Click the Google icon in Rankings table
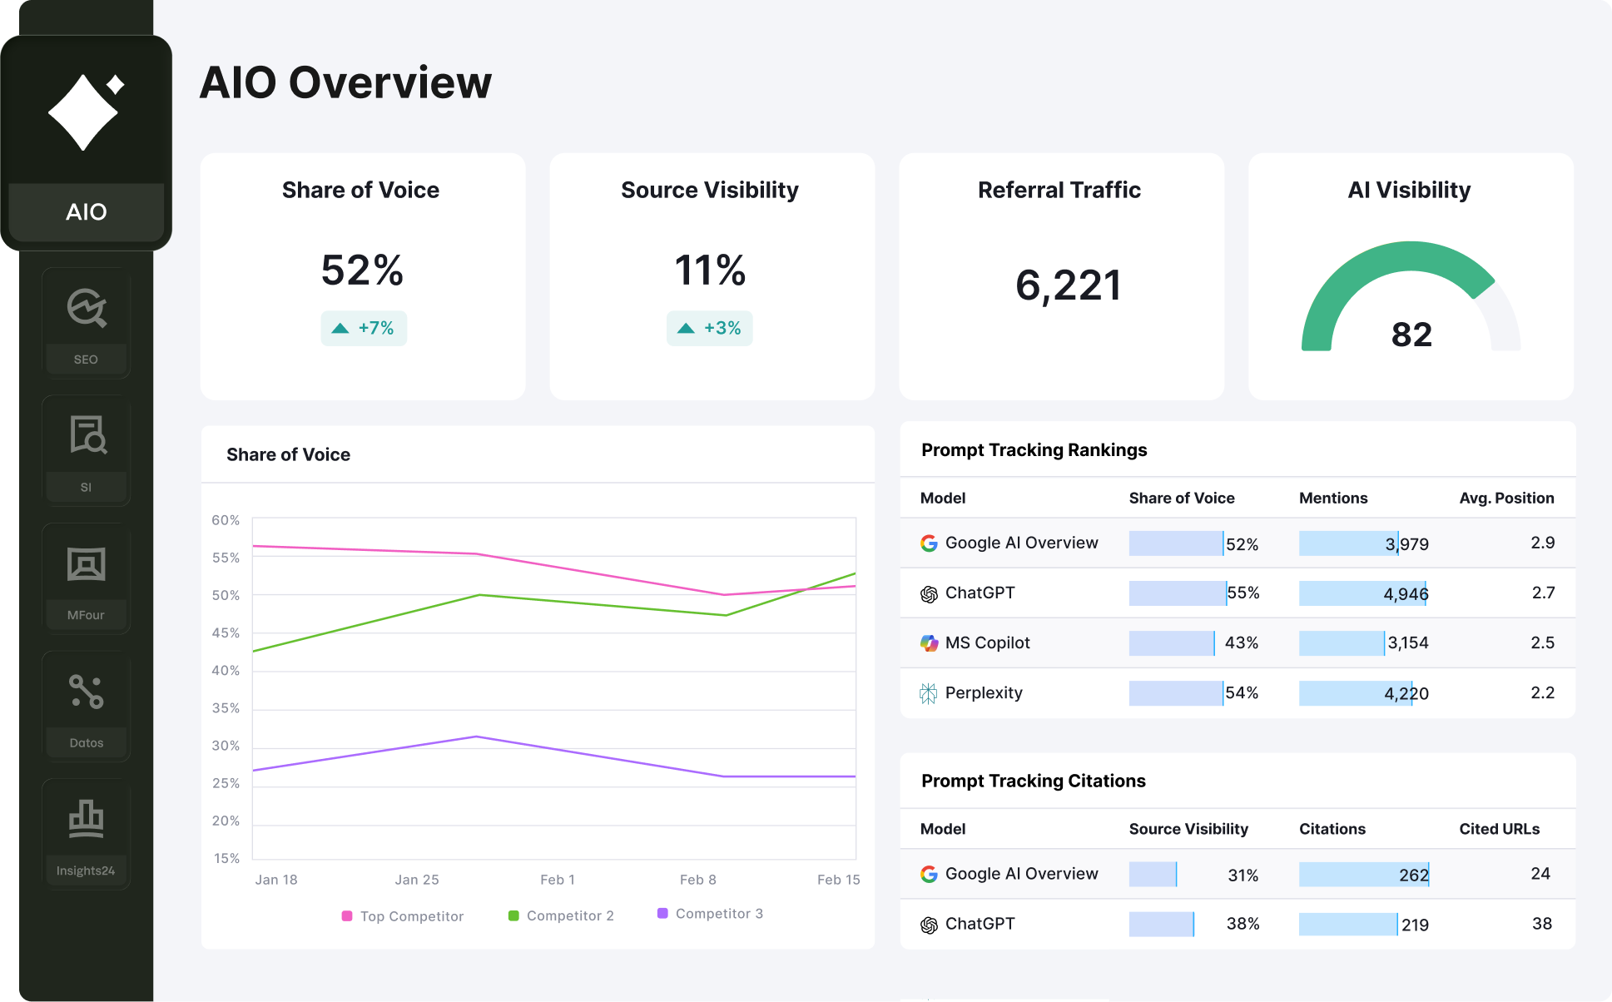1612x1002 pixels. coord(929,543)
